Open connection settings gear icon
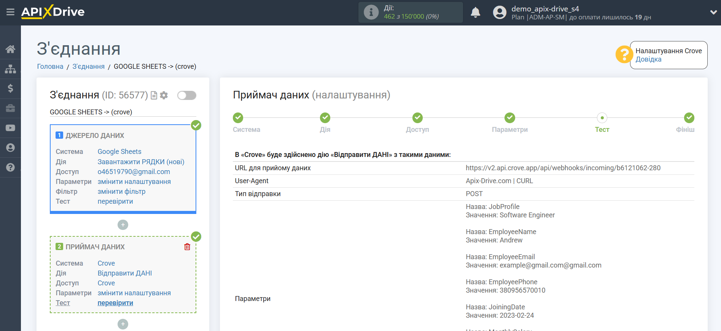 tap(164, 95)
